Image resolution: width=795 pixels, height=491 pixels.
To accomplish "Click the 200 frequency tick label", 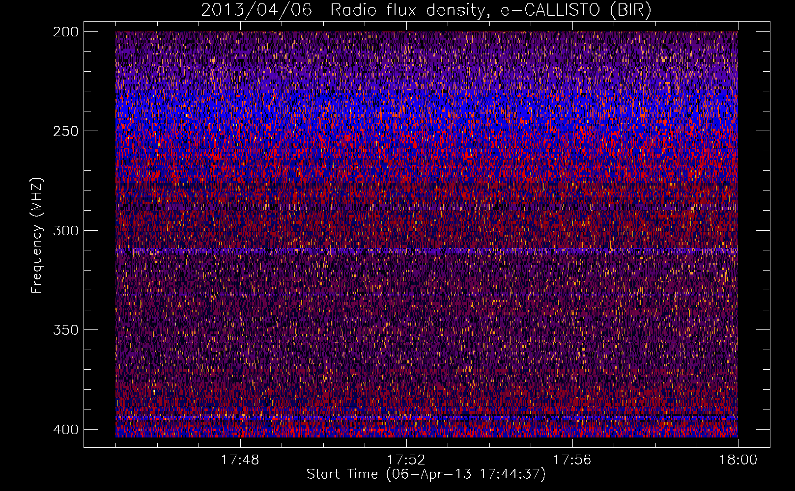I will tap(65, 31).
